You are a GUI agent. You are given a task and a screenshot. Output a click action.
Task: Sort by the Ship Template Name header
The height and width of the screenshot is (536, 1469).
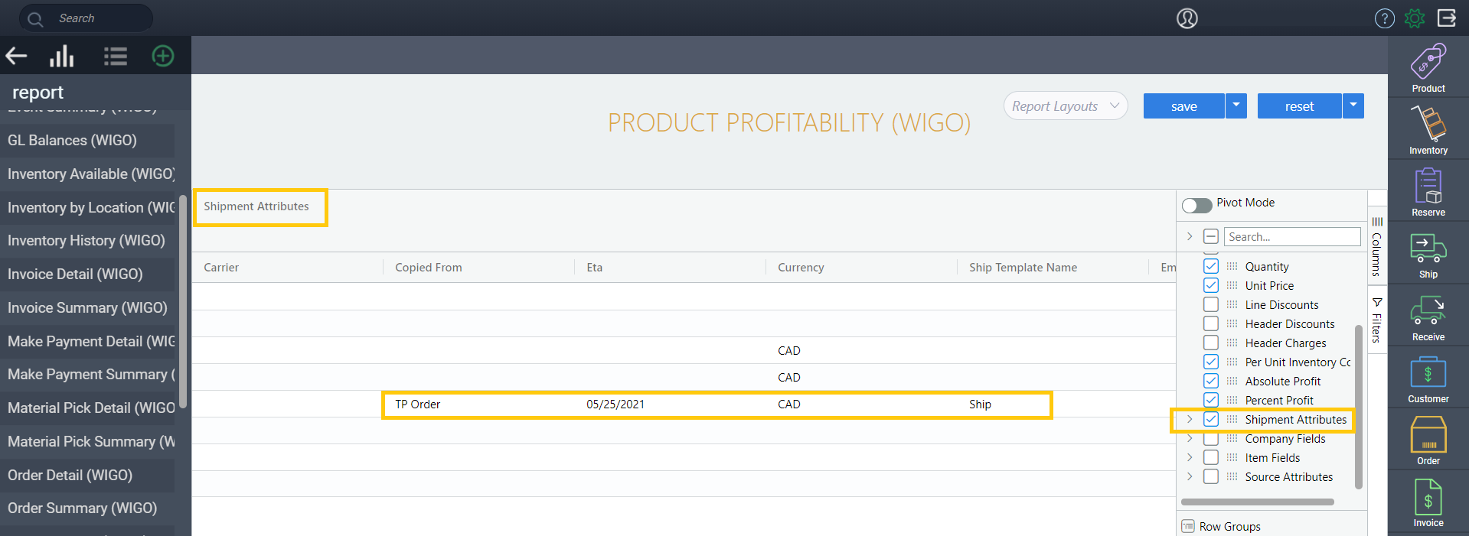tap(1023, 267)
